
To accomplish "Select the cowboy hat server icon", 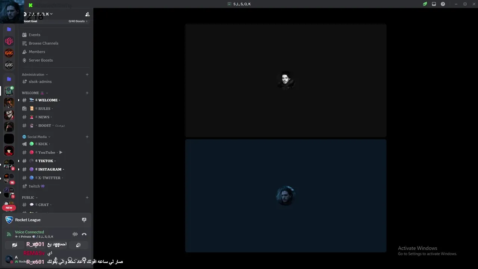I will 9,103.
